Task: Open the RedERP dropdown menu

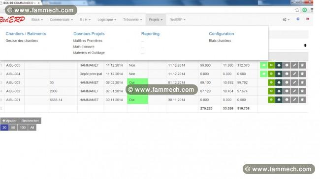Action: [x=177, y=20]
